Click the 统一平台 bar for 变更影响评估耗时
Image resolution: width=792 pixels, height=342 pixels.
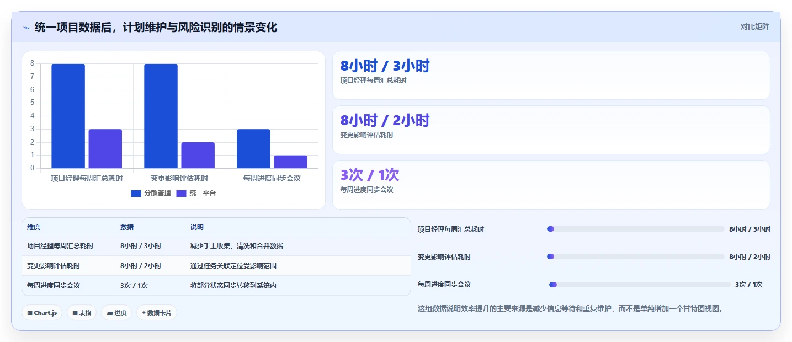(198, 156)
